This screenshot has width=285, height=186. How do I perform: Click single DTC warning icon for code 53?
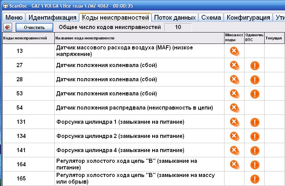(255, 94)
